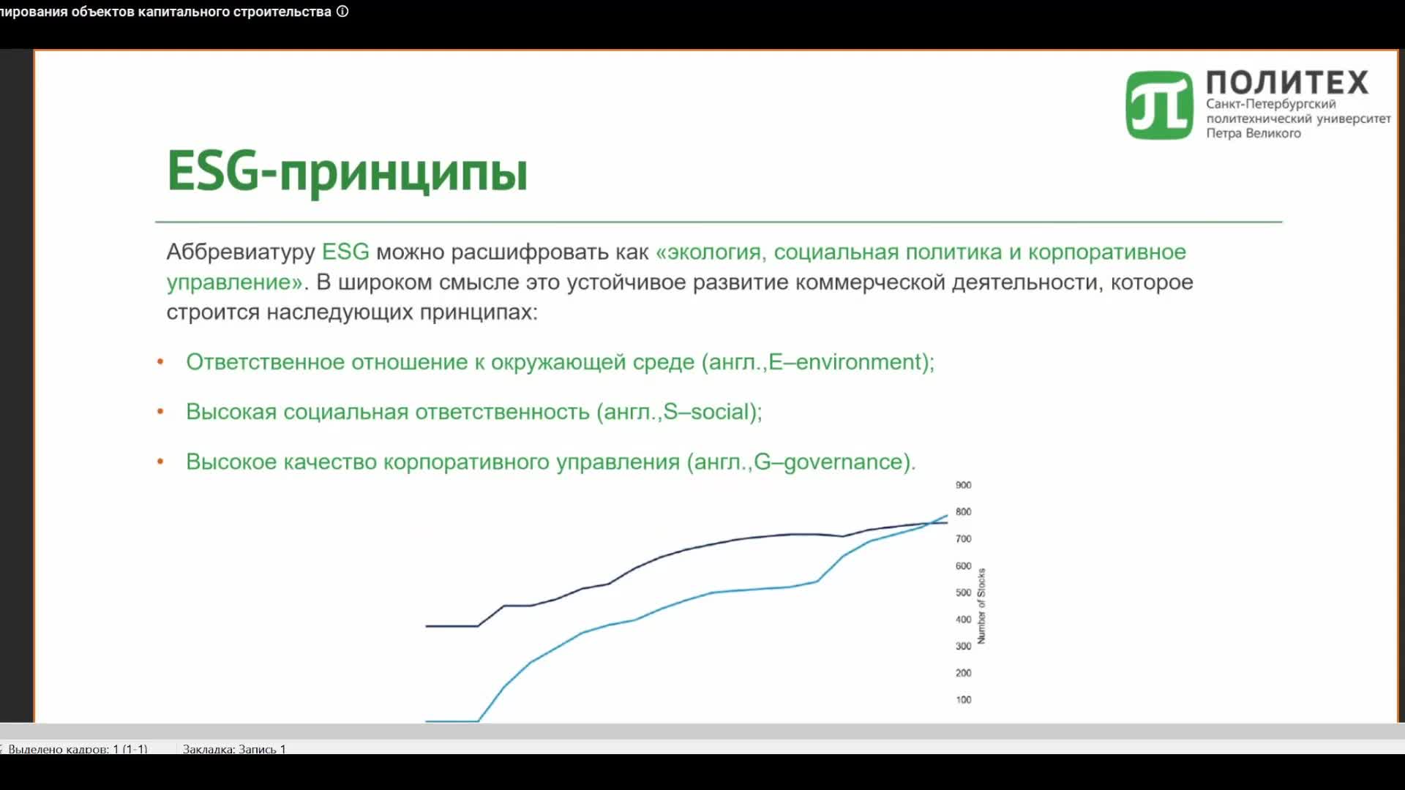Screen dimensions: 1405x790
Task: Click the status bar entry 'Выделено кадров: 1 (1-1)'
Action: [78, 749]
